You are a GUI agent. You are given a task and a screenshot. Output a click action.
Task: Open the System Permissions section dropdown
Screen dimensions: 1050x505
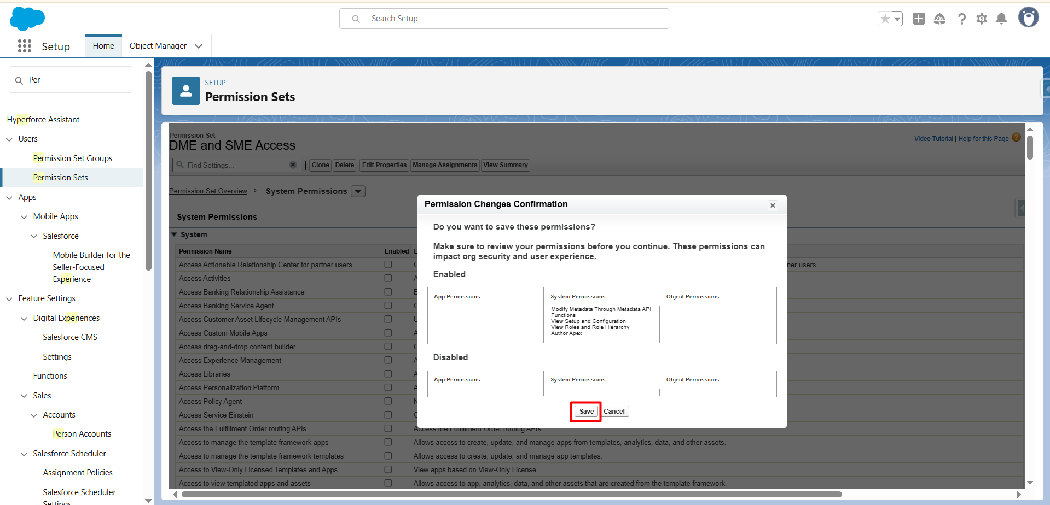[358, 191]
